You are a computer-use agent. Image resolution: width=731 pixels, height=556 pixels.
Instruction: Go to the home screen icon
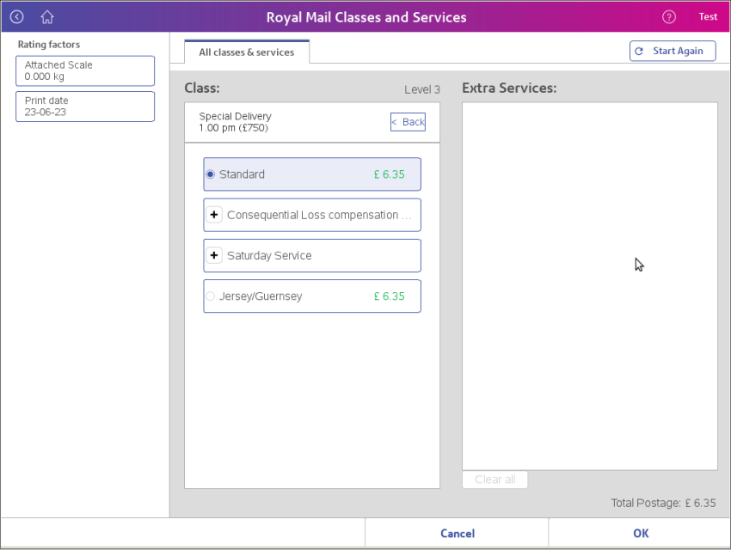[46, 17]
